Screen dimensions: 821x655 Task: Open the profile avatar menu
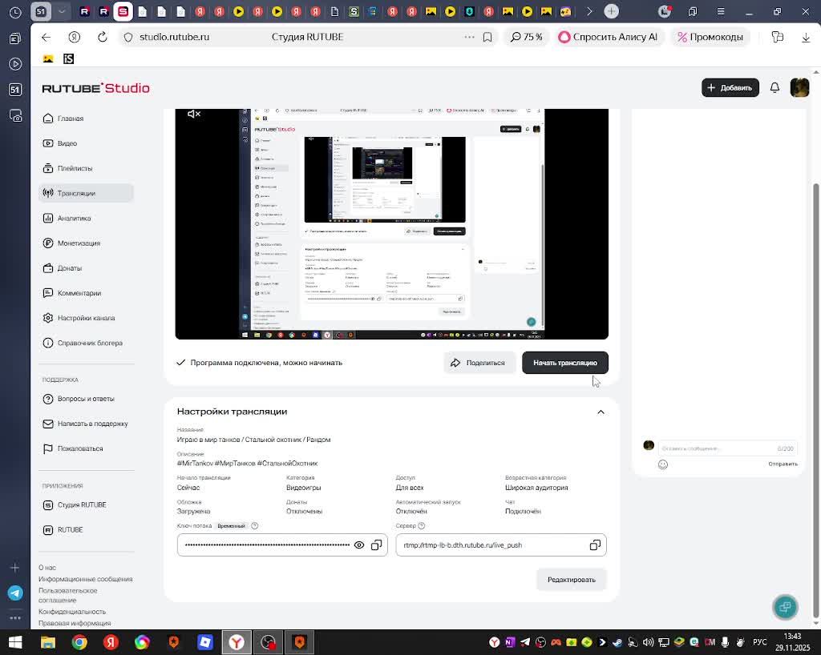tap(799, 88)
